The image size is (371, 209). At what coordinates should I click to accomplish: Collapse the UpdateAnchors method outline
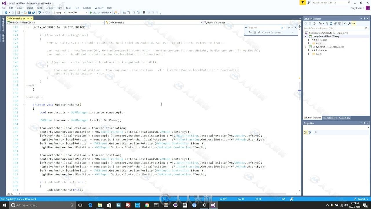[24, 105]
